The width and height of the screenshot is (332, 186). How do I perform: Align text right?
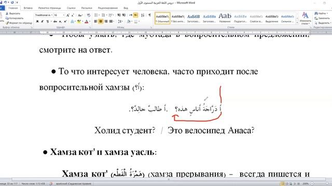[106, 21]
